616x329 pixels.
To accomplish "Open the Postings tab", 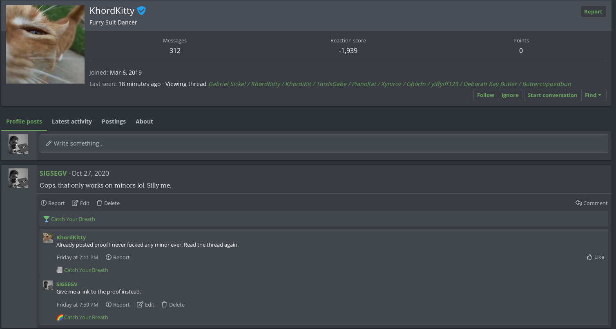I will (114, 121).
